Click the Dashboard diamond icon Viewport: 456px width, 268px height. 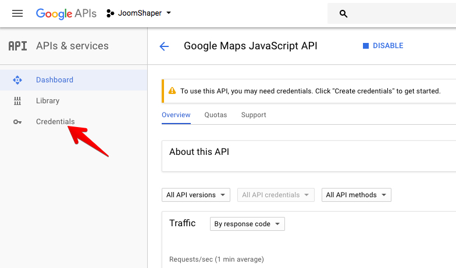pyautogui.click(x=17, y=80)
